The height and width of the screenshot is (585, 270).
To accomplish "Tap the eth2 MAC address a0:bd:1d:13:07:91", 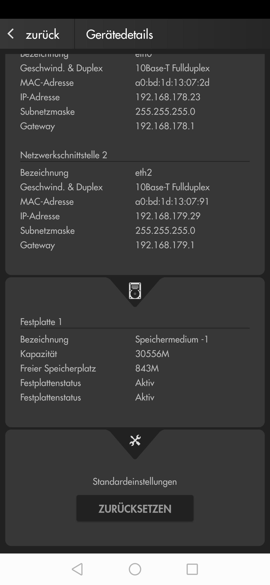I will (172, 201).
